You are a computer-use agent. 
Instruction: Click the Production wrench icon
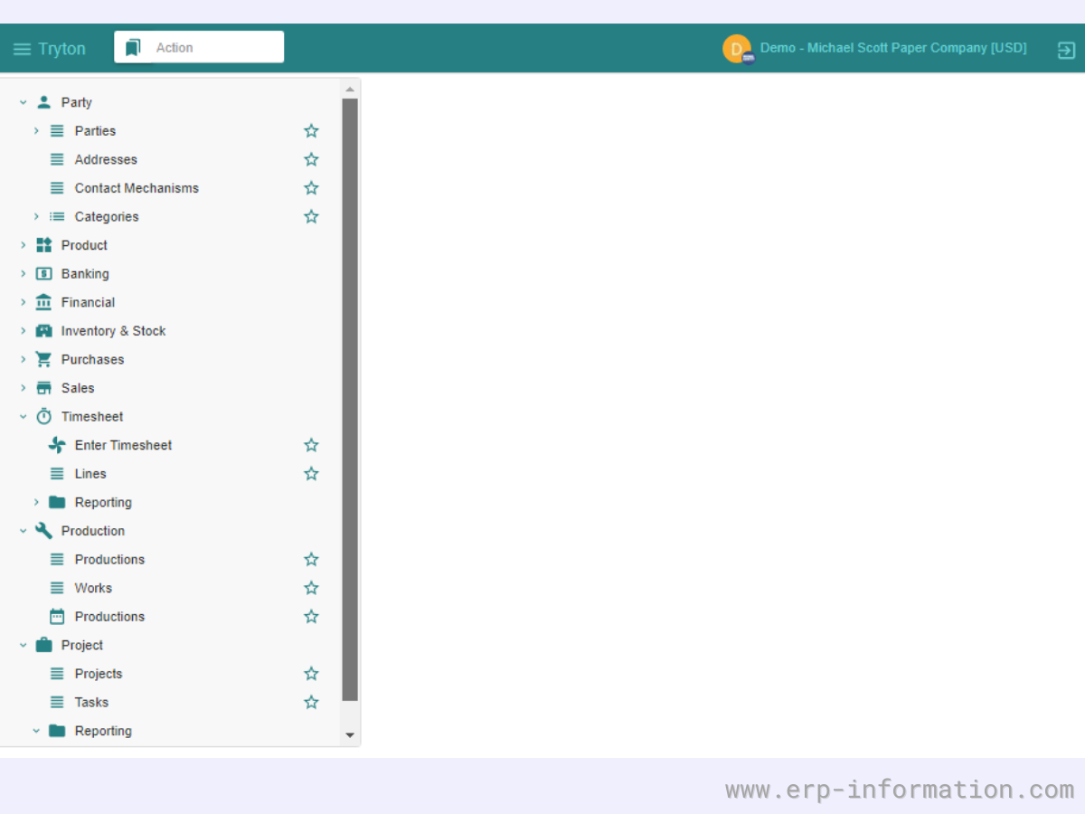pos(42,531)
